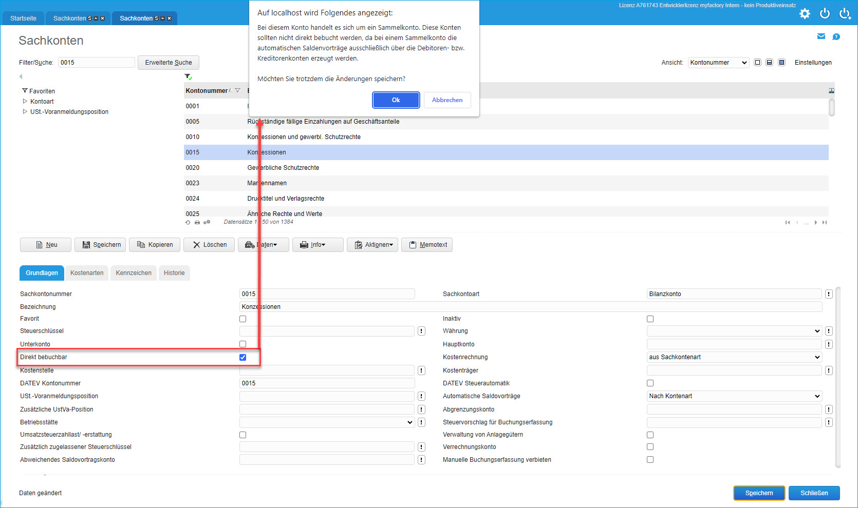858x508 pixels.
Task: Click the account list vertical scrollbar
Action: 831,108
